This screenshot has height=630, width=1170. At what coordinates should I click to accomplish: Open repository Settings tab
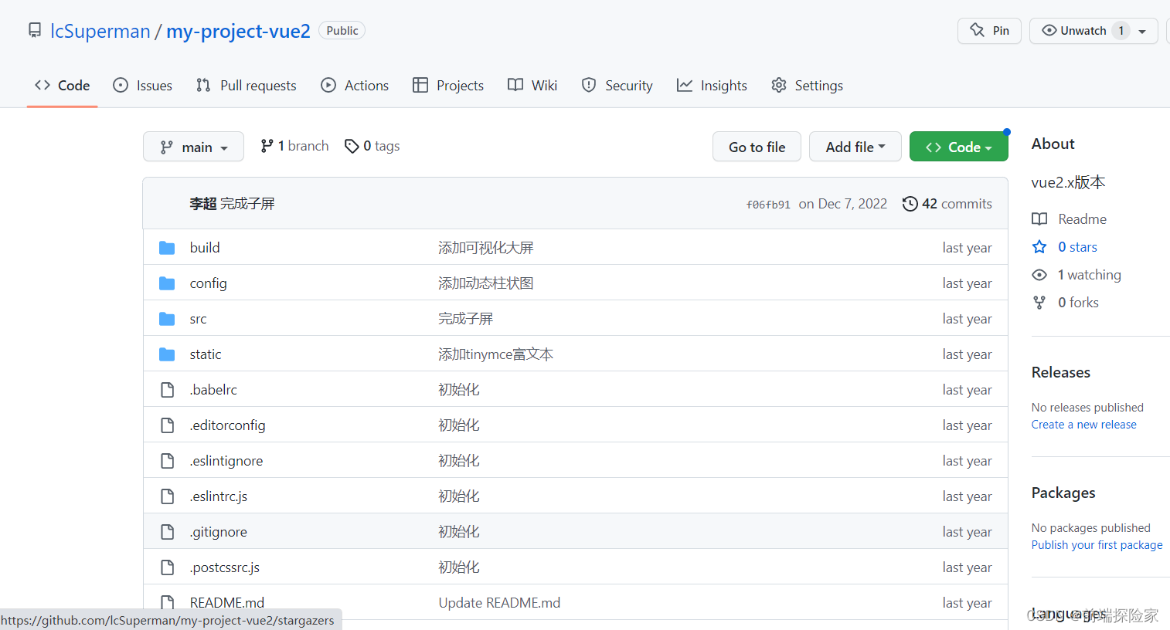click(807, 86)
